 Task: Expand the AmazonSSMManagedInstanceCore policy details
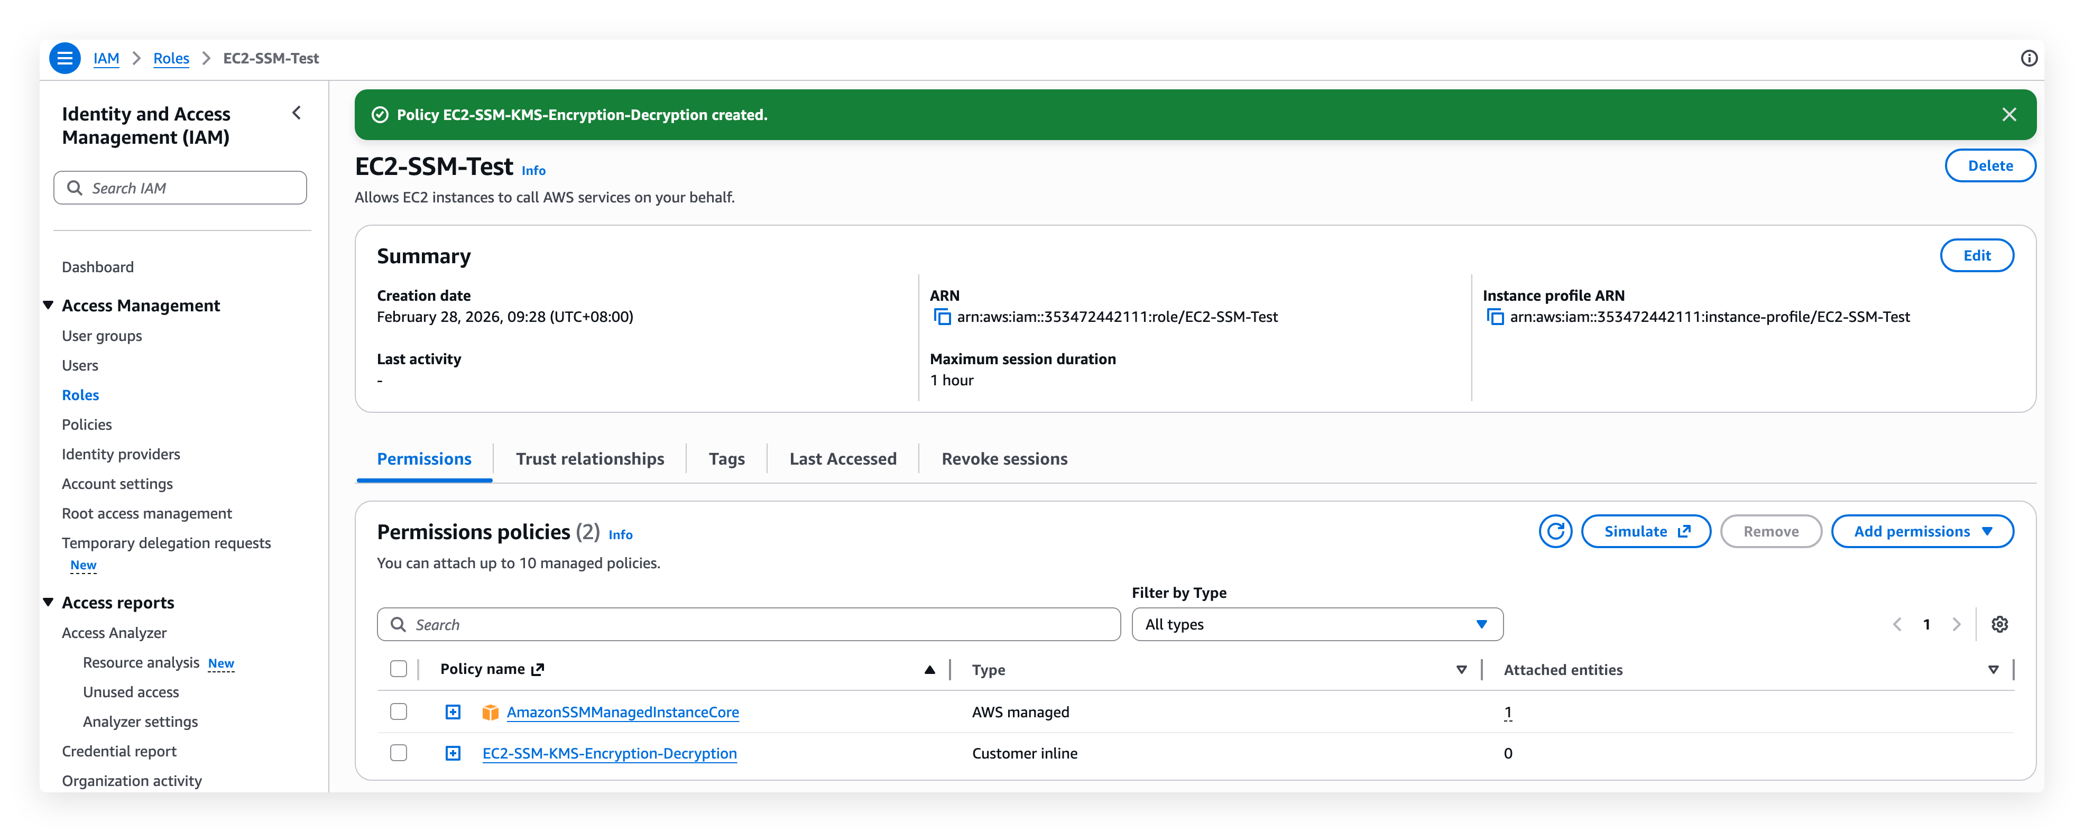click(453, 711)
